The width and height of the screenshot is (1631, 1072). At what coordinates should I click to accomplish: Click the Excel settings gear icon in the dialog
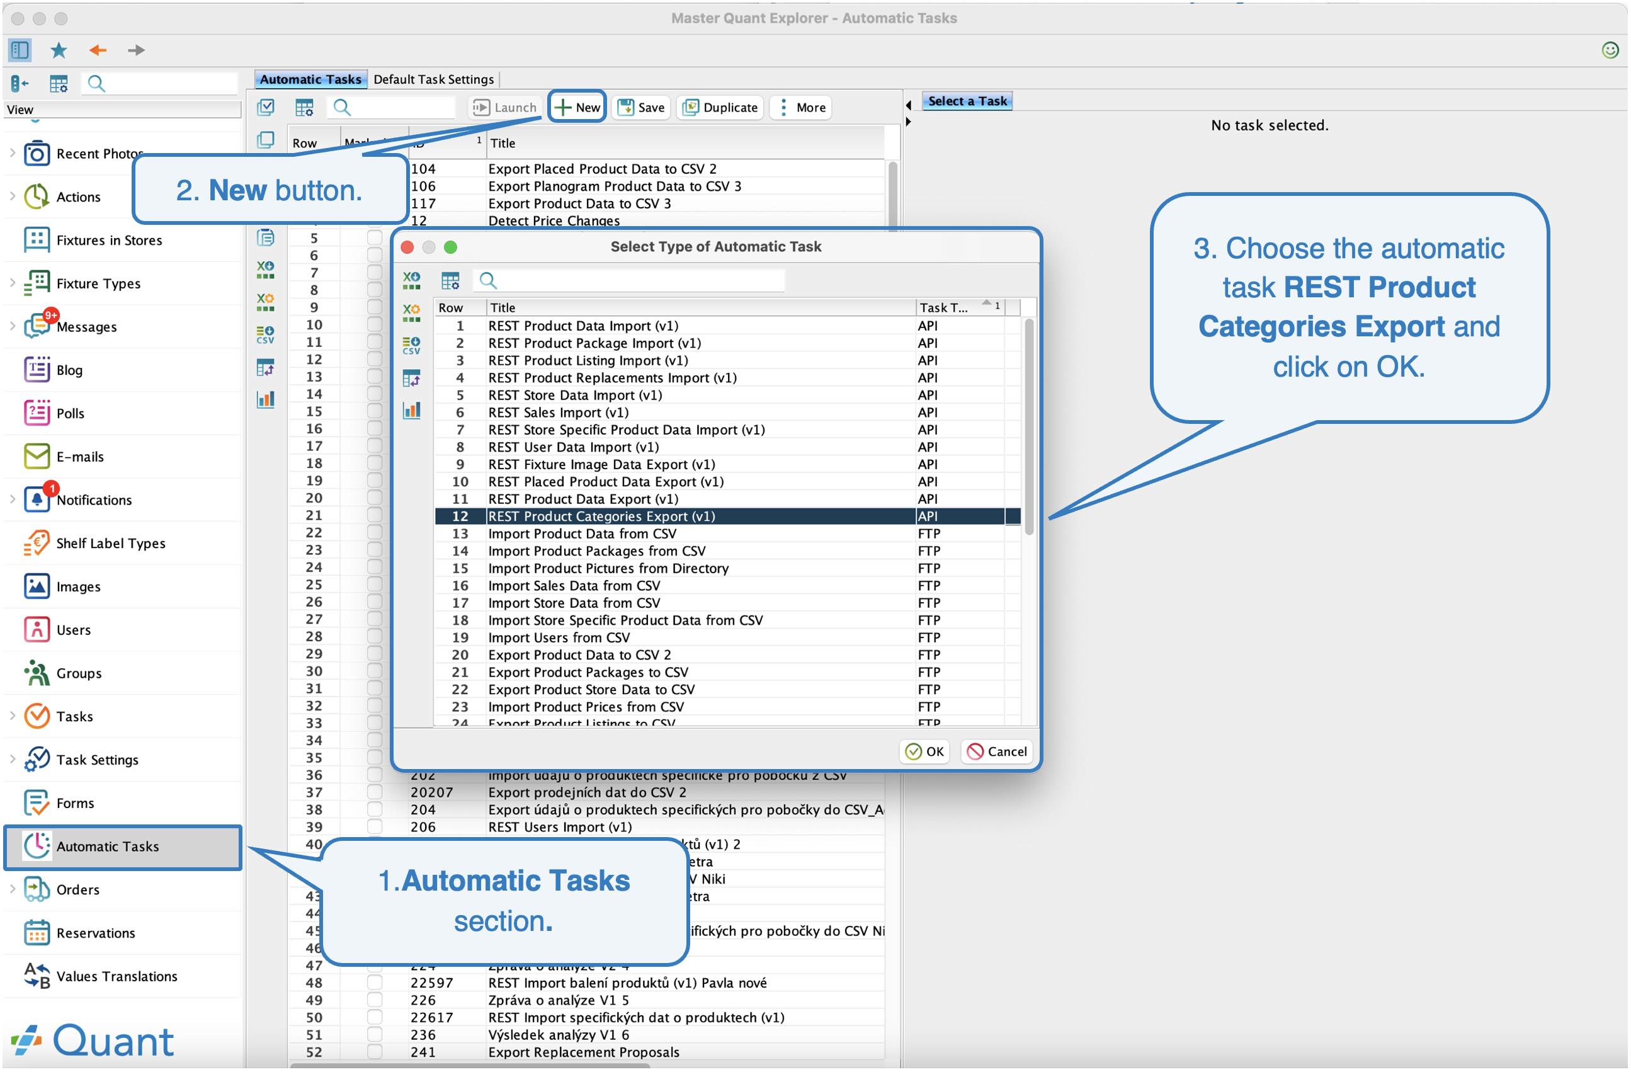coord(412,313)
